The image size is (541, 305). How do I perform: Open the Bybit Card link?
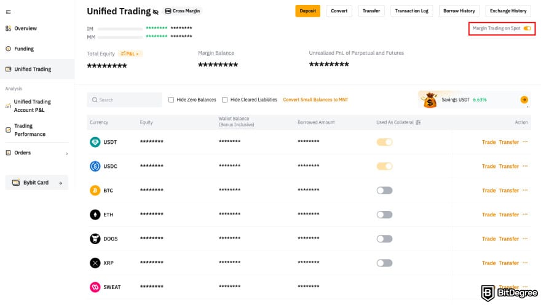[36, 183]
